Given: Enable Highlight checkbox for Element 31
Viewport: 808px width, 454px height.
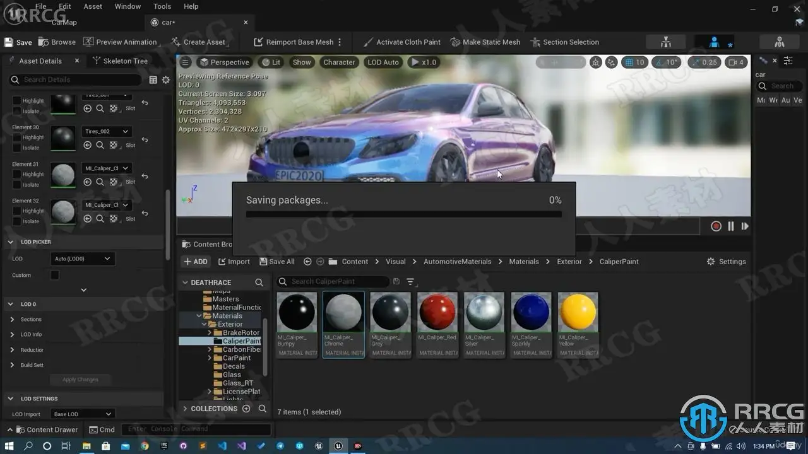Looking at the screenshot, I should (17, 175).
